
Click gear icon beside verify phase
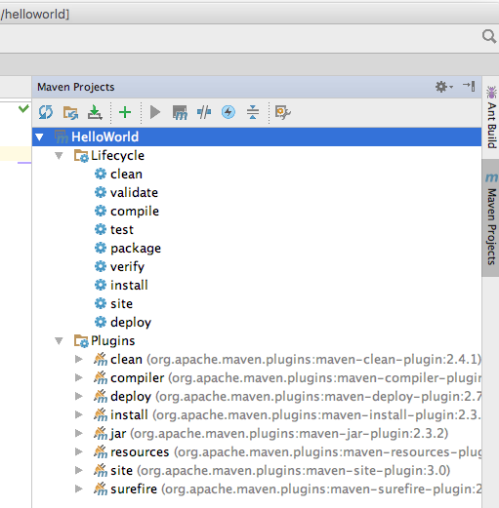101,266
